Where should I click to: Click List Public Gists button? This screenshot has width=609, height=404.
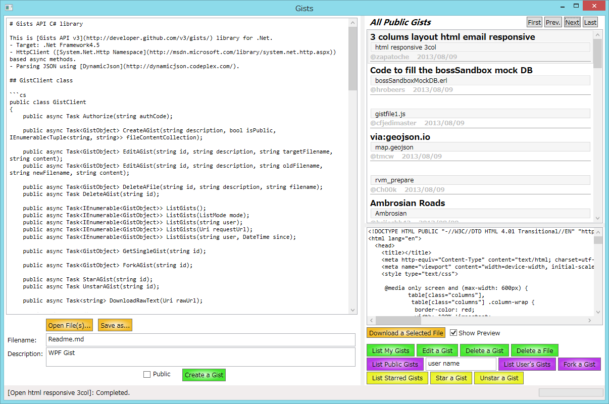395,364
